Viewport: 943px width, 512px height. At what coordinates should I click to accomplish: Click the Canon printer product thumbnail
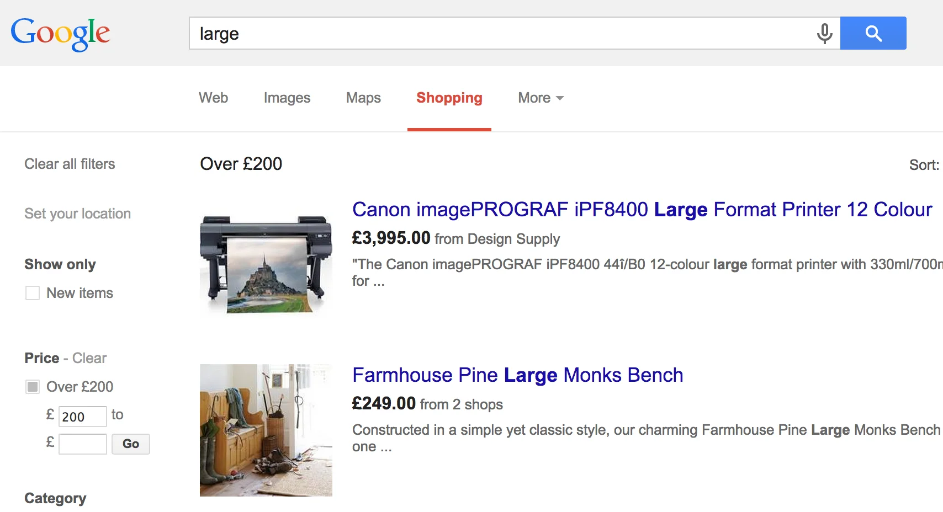click(x=266, y=264)
